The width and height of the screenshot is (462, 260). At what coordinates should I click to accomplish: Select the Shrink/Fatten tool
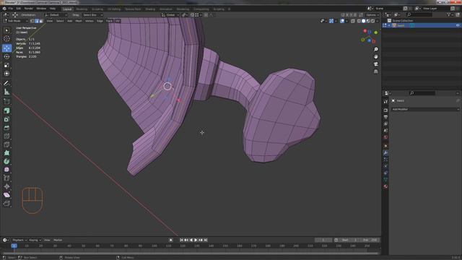click(x=6, y=186)
